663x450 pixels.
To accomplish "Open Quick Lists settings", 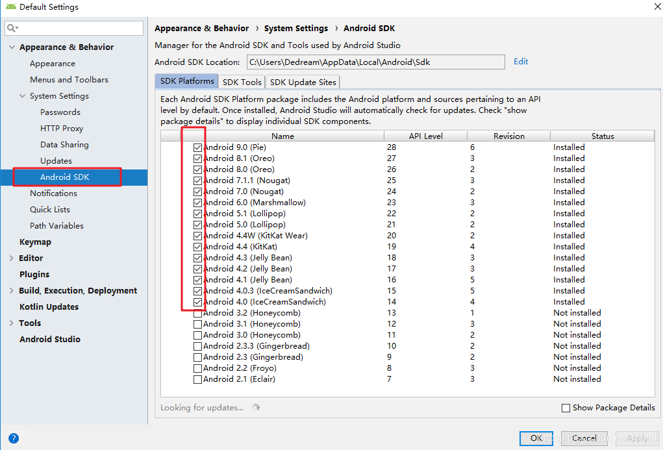I will click(50, 209).
